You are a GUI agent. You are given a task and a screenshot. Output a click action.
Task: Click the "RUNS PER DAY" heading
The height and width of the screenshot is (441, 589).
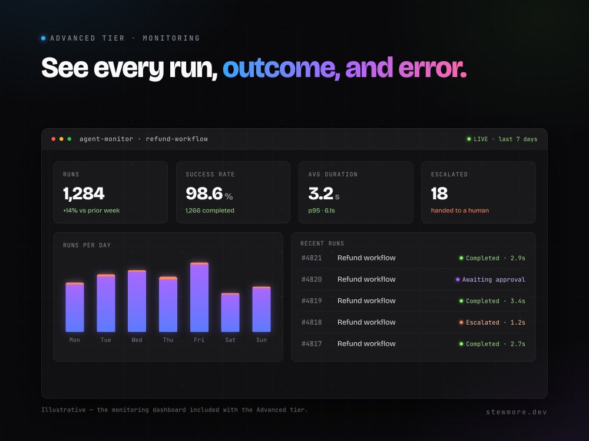pos(87,245)
